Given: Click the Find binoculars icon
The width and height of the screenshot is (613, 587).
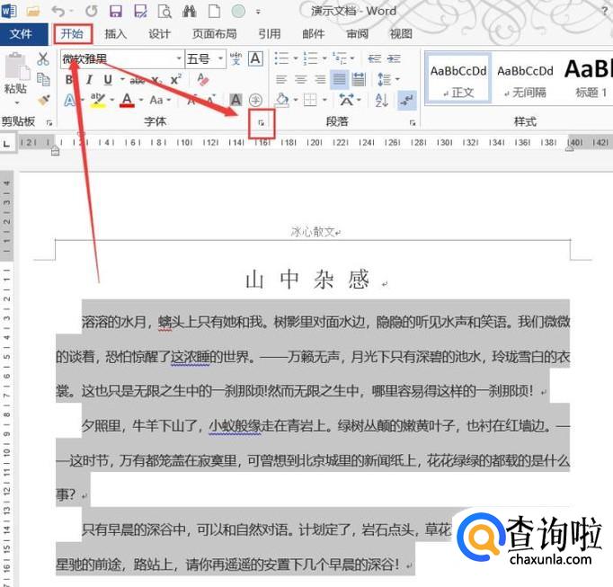Looking at the screenshot, I should pyautogui.click(x=190, y=12).
